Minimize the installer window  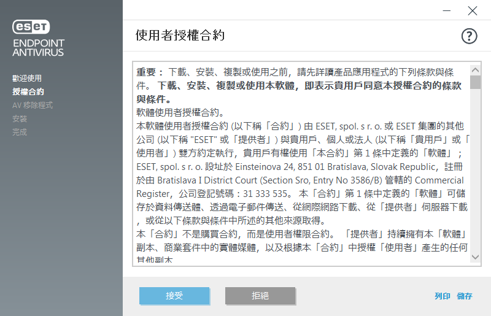click(447, 10)
